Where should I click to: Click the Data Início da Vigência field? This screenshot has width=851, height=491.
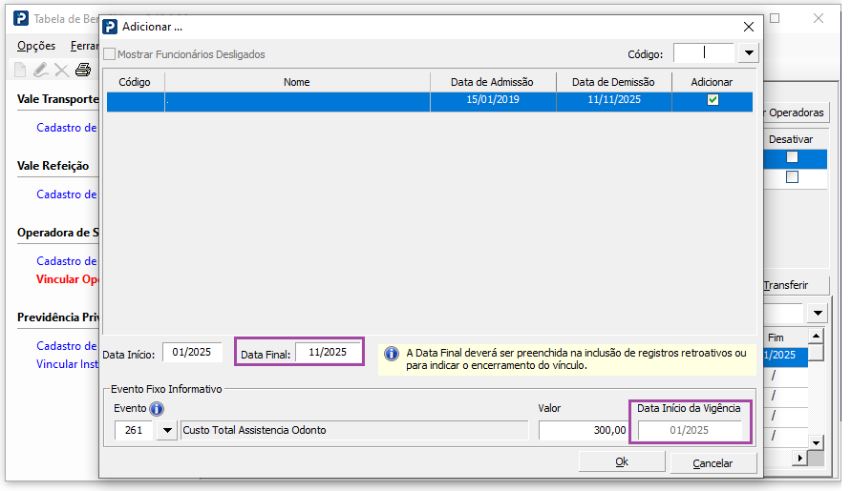(690, 430)
